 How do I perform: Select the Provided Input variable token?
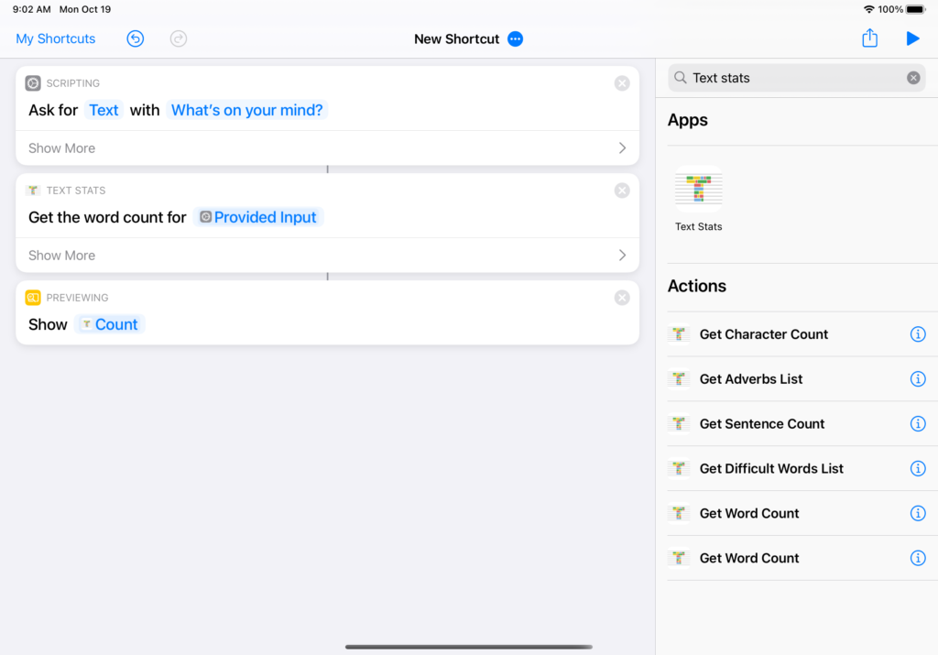point(258,217)
